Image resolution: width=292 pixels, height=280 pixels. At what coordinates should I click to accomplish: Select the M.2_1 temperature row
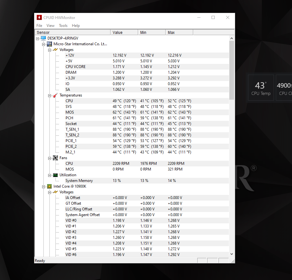[x=147, y=152]
